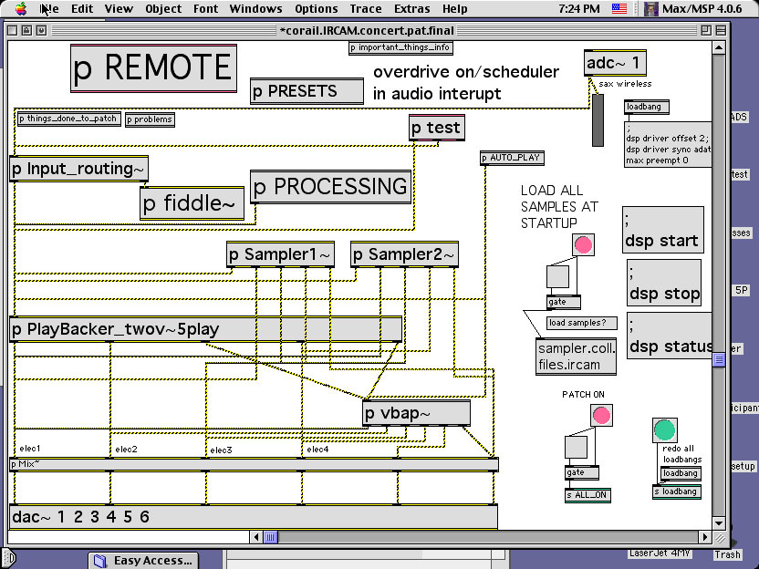Click the pink PATCH ON bang button
The height and width of the screenshot is (569, 759).
tap(601, 416)
